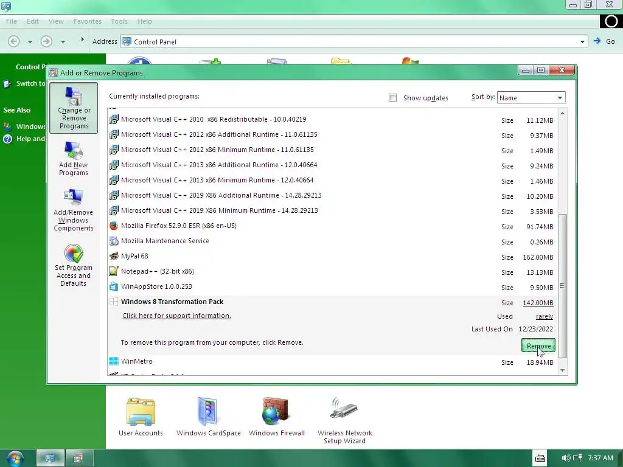Open the Help menu

pos(145,21)
